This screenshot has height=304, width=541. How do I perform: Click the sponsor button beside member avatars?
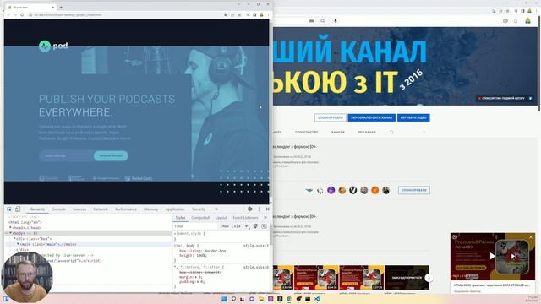click(414, 190)
